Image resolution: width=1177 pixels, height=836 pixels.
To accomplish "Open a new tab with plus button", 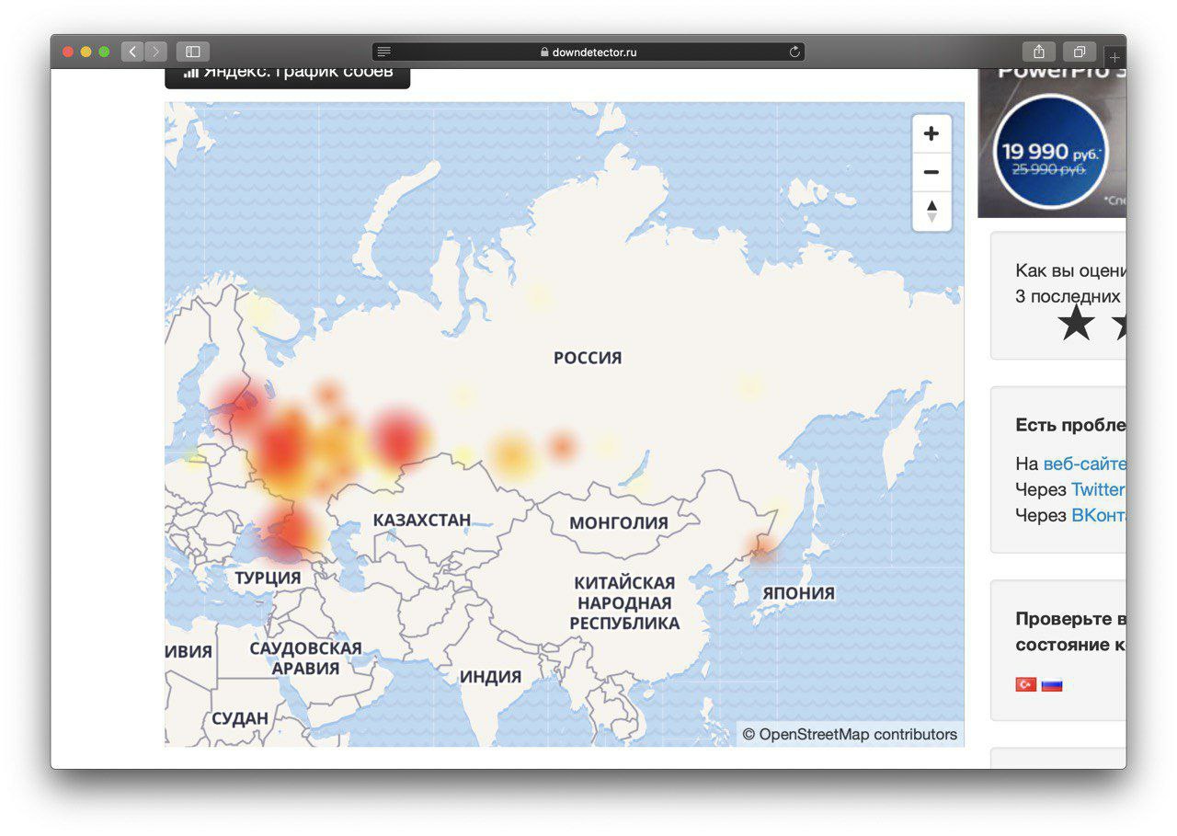I will [1114, 57].
